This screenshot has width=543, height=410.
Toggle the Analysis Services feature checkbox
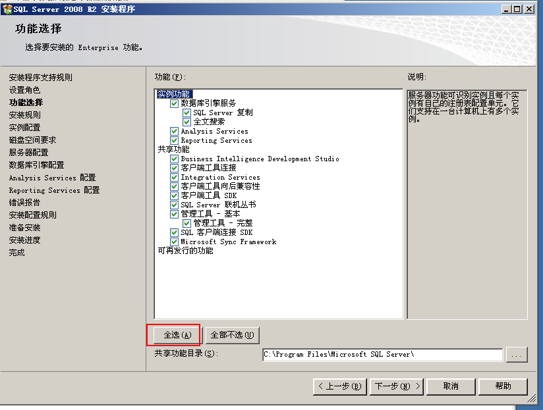click(x=174, y=132)
